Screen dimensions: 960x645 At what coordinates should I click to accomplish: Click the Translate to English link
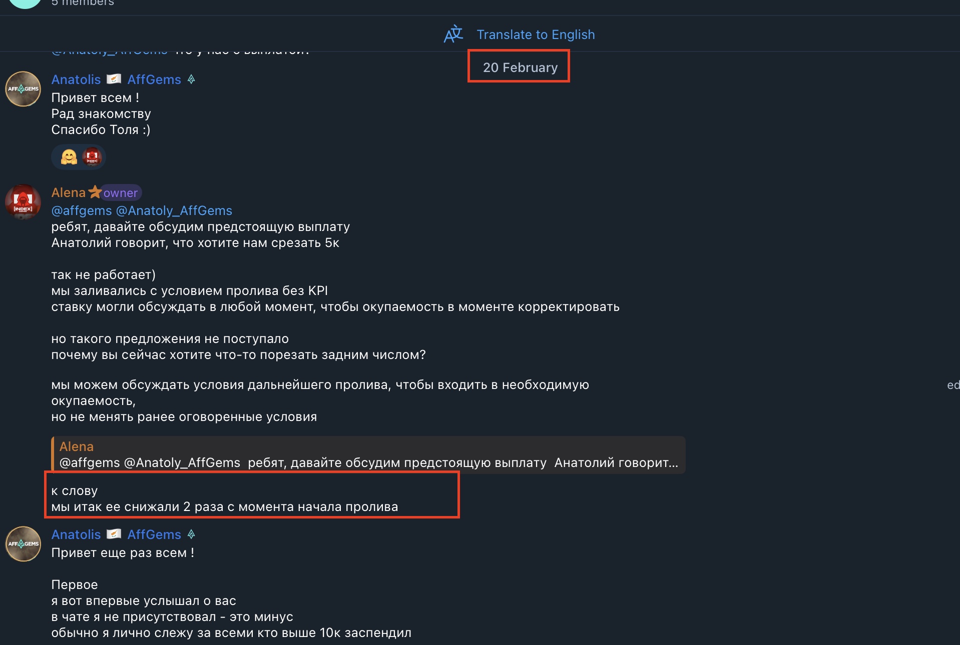point(536,34)
